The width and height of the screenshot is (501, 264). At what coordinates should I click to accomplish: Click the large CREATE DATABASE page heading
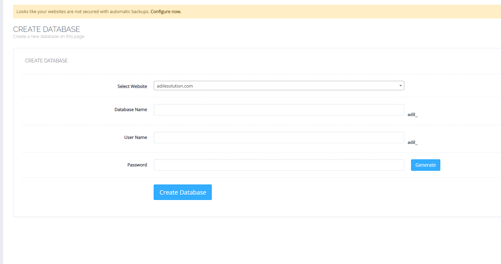click(x=46, y=29)
